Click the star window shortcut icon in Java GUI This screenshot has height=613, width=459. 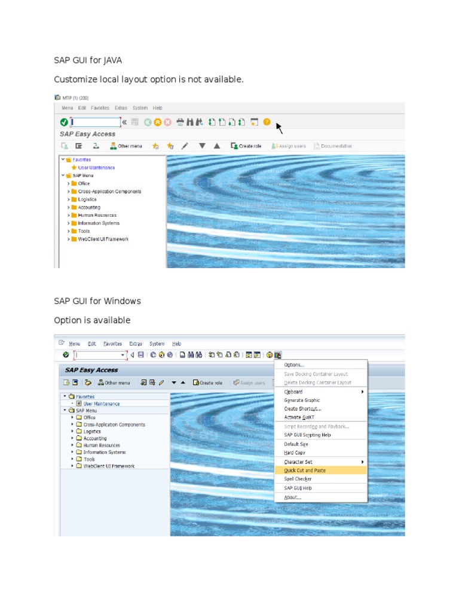pyautogui.click(x=255, y=122)
